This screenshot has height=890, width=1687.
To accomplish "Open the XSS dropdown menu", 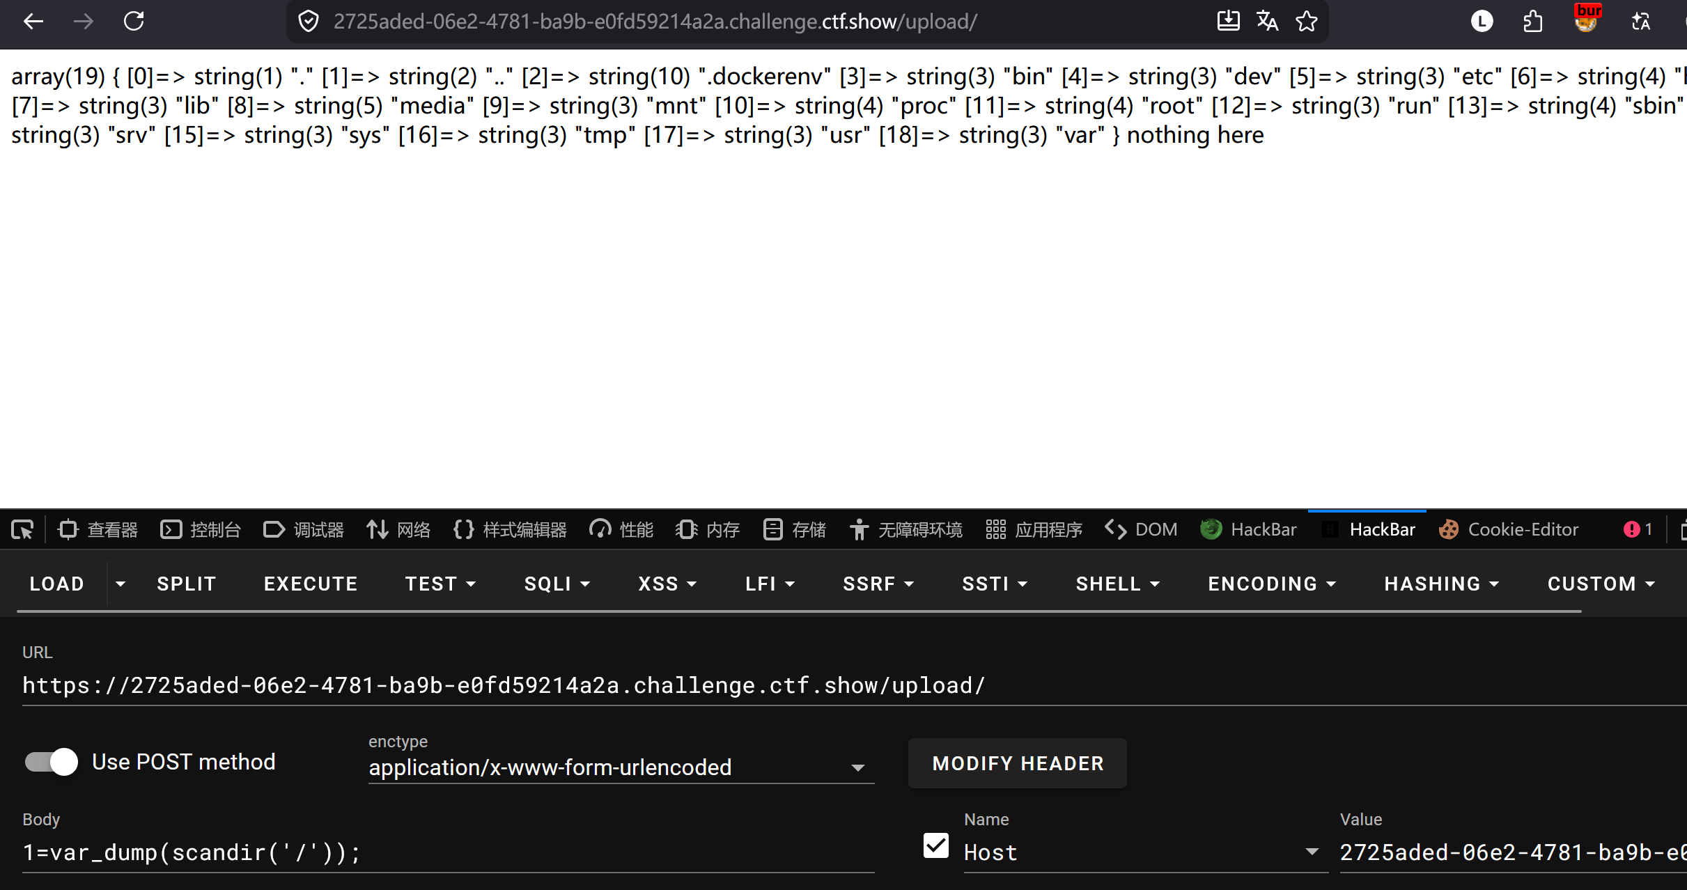I will point(667,584).
